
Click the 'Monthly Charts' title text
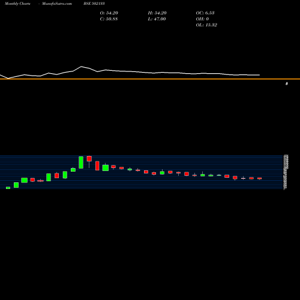coord(17,4)
